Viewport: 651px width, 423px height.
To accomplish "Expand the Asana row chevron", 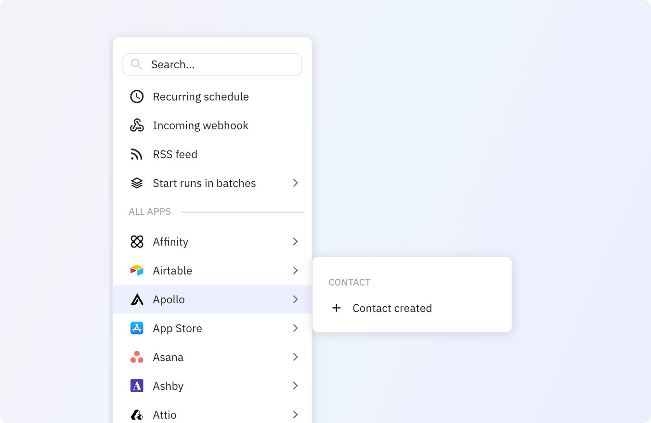I will (x=296, y=357).
